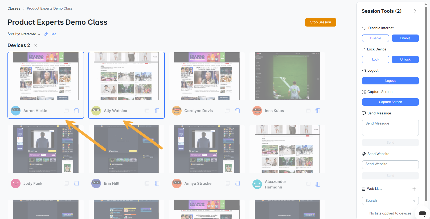Click the Session Tools panel scrollbar
The width and height of the screenshot is (430, 219).
click(425, 104)
